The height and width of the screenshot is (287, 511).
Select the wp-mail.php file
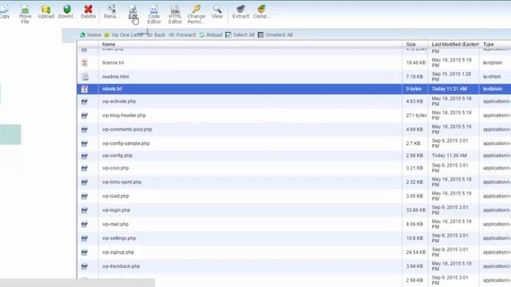[x=115, y=224]
